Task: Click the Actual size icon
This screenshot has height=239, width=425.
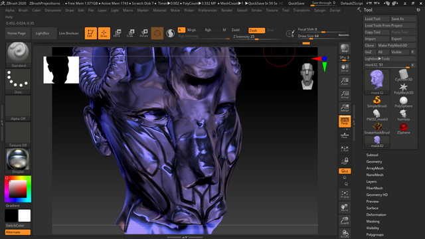Action: point(345,94)
